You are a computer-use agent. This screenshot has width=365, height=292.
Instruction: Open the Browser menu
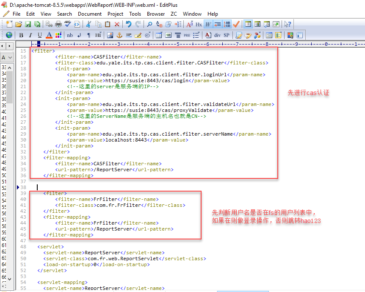point(156,14)
